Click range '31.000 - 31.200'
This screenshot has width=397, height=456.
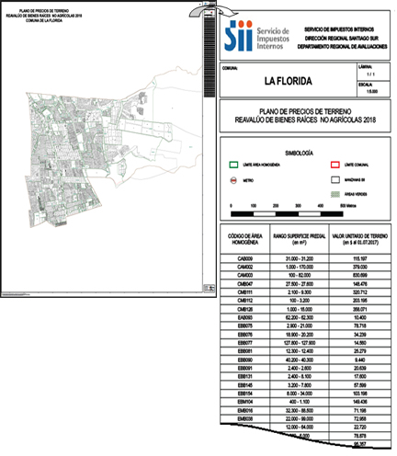[x=300, y=258]
